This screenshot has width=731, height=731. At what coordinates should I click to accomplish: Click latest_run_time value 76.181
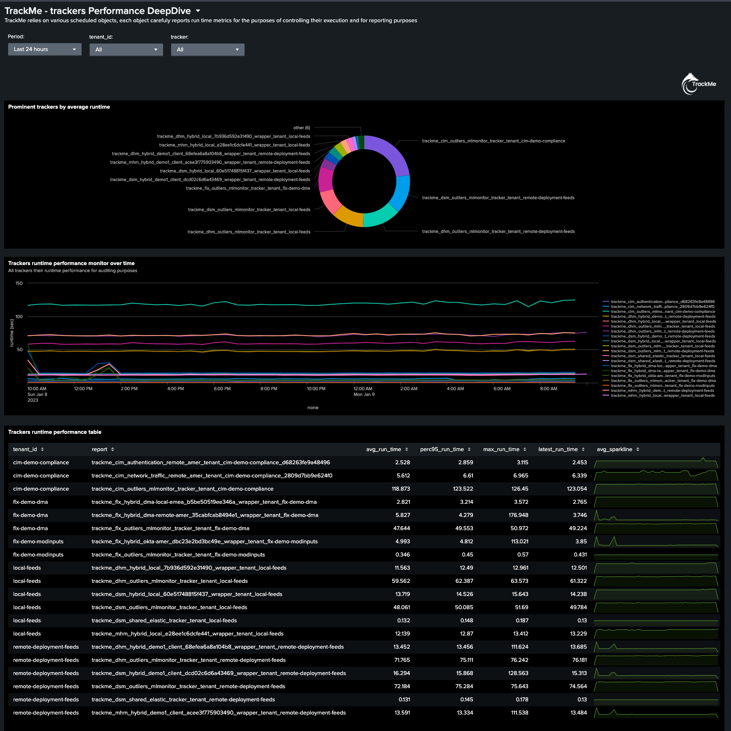580,660
